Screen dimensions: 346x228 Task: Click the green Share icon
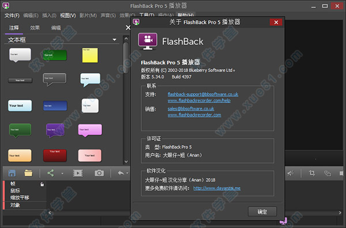click(51, 173)
